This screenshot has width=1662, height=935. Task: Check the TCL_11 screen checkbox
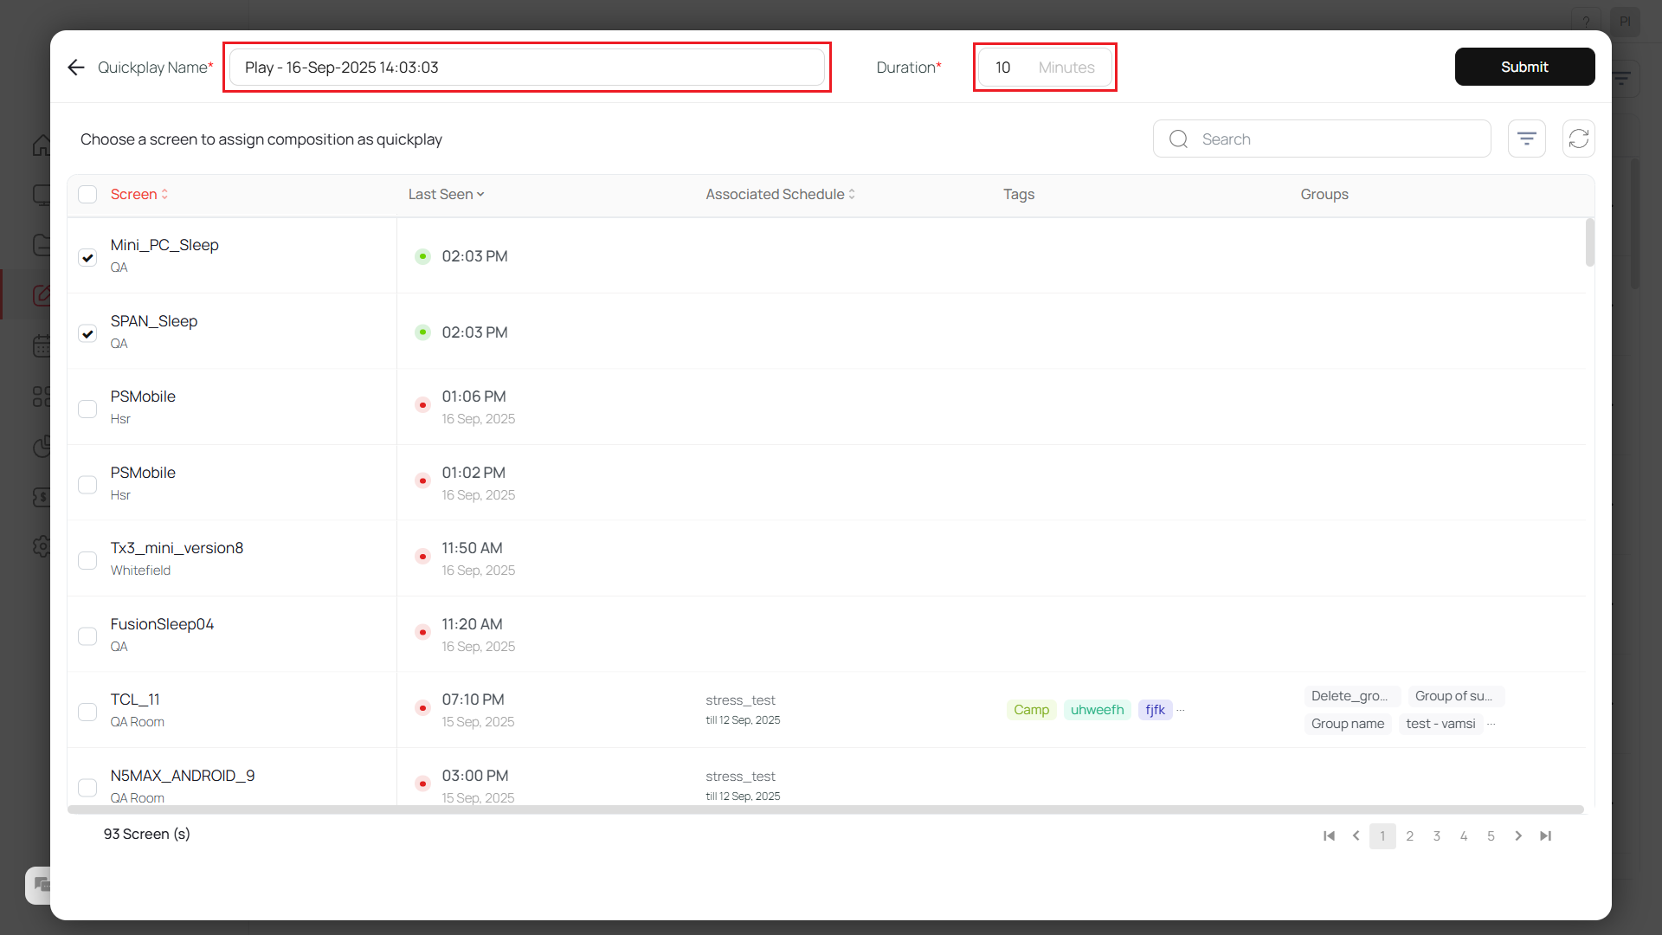pos(87,712)
